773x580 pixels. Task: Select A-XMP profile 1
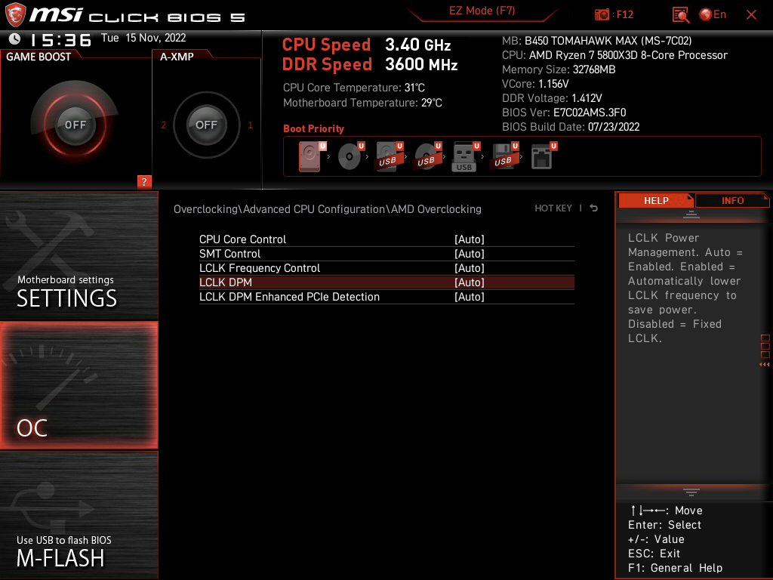click(250, 125)
